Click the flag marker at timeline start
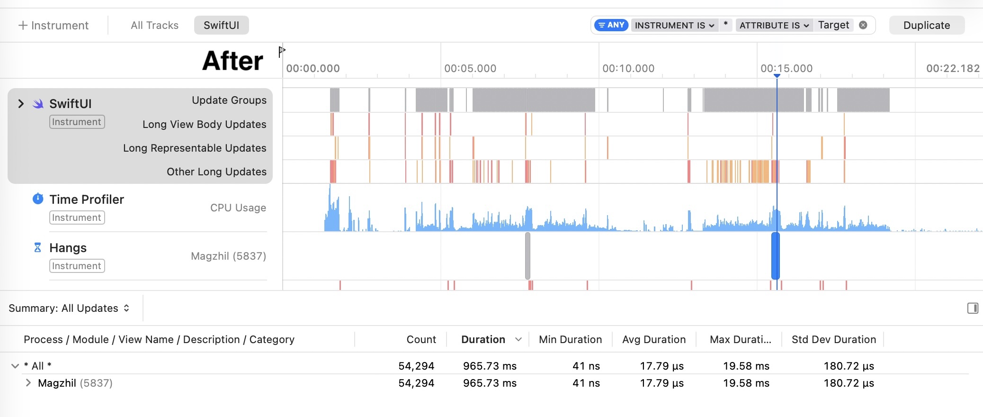983x417 pixels. click(x=282, y=51)
